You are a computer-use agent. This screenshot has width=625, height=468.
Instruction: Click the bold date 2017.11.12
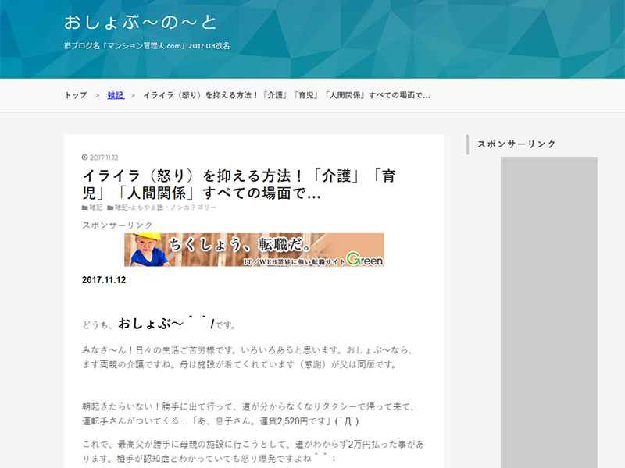point(104,280)
